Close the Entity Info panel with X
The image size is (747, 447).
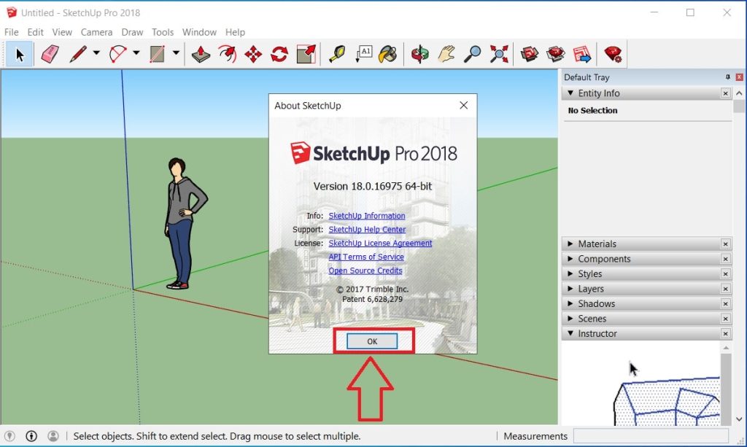726,93
